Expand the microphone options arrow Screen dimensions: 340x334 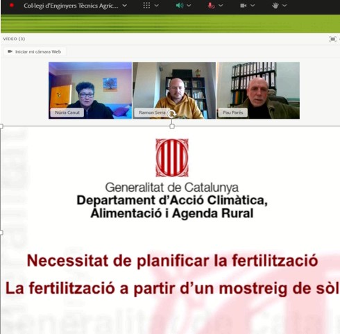pos(221,6)
